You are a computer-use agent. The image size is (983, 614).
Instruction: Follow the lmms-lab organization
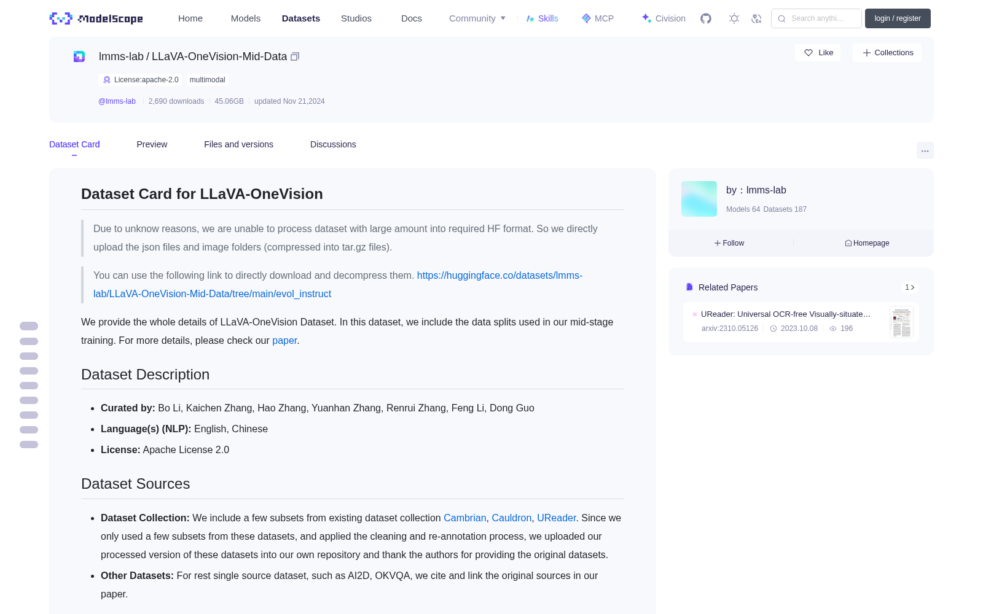coord(729,243)
